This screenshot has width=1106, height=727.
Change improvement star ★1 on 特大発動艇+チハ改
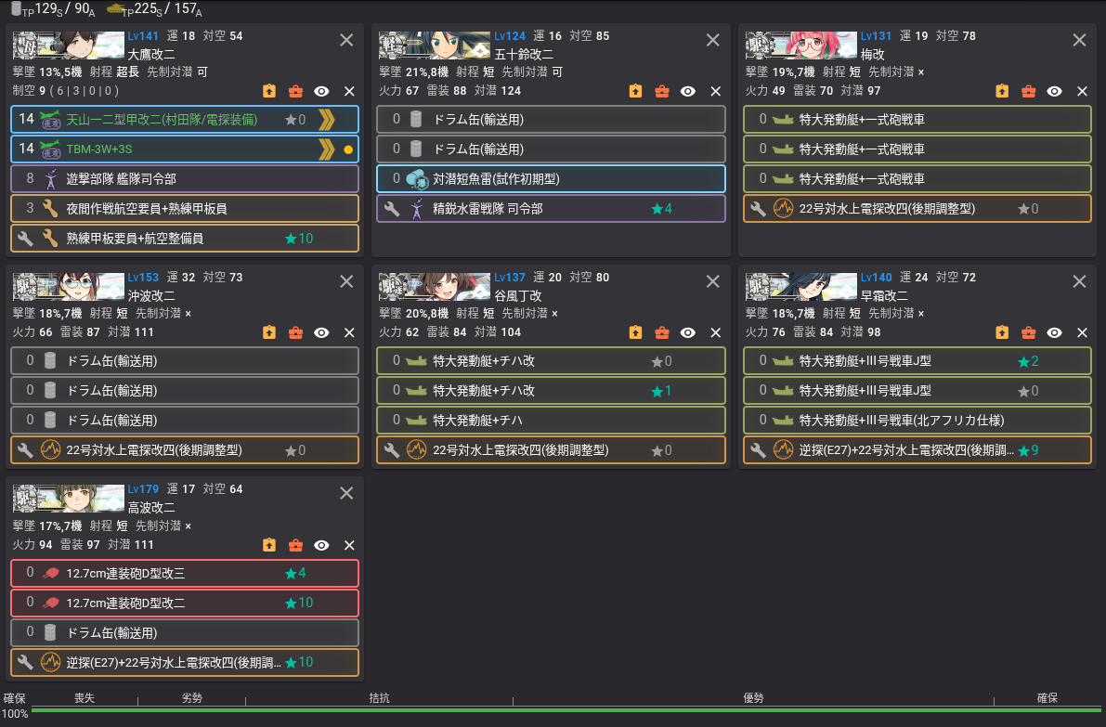[661, 391]
